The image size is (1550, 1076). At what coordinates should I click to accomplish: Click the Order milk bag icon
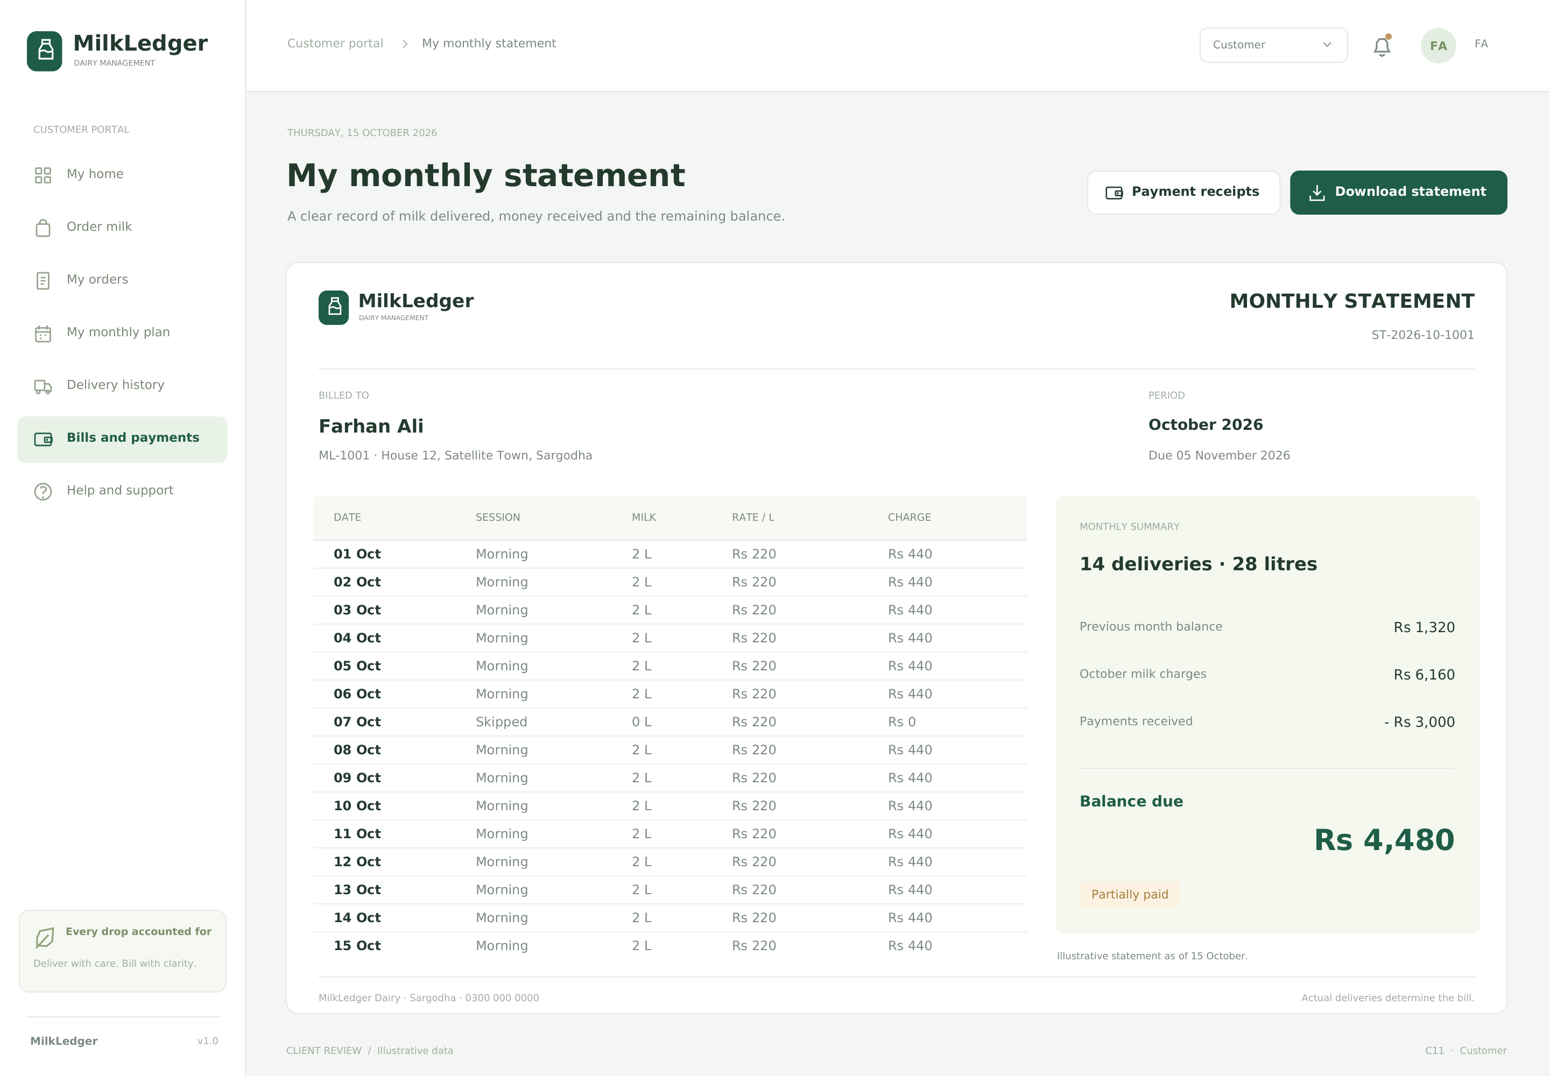[43, 228]
